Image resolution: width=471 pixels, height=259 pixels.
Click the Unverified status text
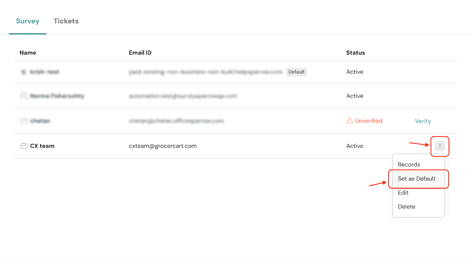pos(369,121)
